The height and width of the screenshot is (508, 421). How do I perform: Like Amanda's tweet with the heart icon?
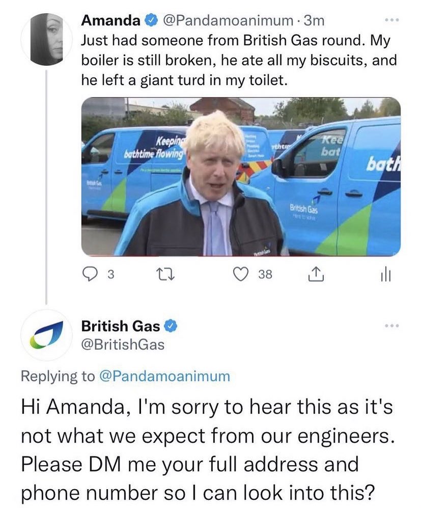coord(239,275)
